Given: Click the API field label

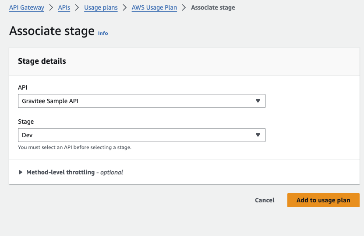Looking at the screenshot, I should coord(22,87).
